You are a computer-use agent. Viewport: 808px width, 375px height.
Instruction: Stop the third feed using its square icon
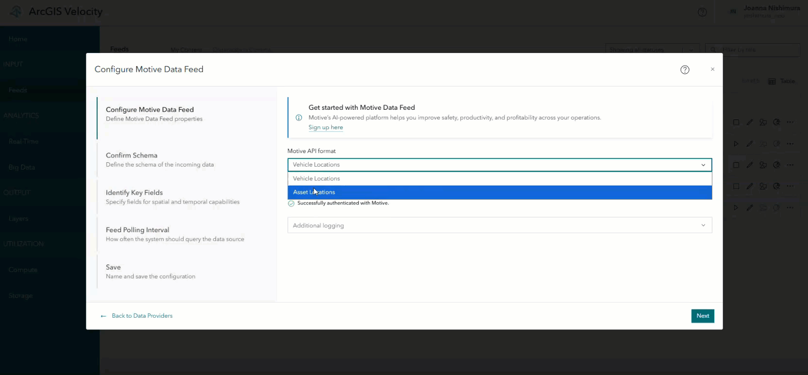point(736,165)
